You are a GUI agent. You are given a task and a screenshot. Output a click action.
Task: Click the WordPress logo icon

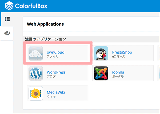[x=36, y=73]
